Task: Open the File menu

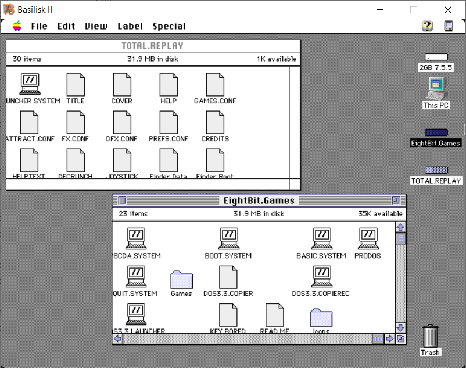Action: click(x=40, y=26)
